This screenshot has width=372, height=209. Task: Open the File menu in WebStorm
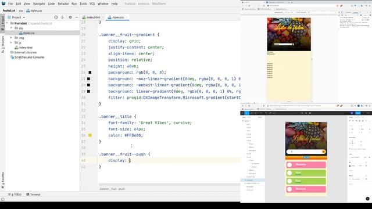10,4
